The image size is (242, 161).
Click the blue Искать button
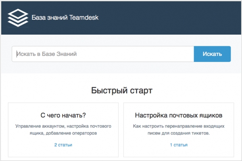(x=212, y=54)
